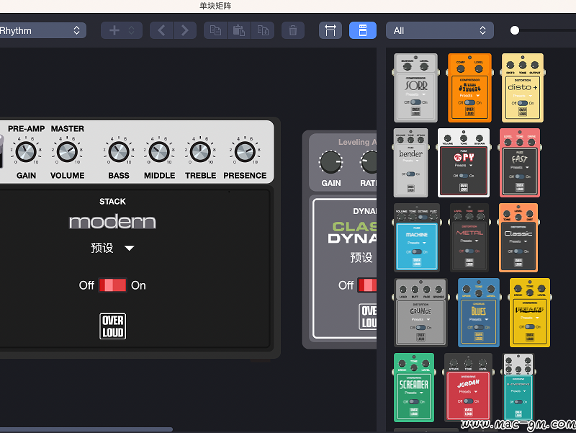Screen dimensions: 576x433
Task: Click the up/down arrows beside the plus icon
Action: click(131, 30)
